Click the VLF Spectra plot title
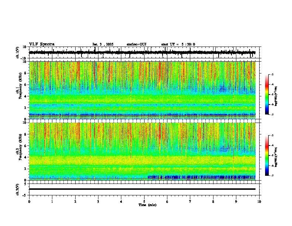 point(42,44)
